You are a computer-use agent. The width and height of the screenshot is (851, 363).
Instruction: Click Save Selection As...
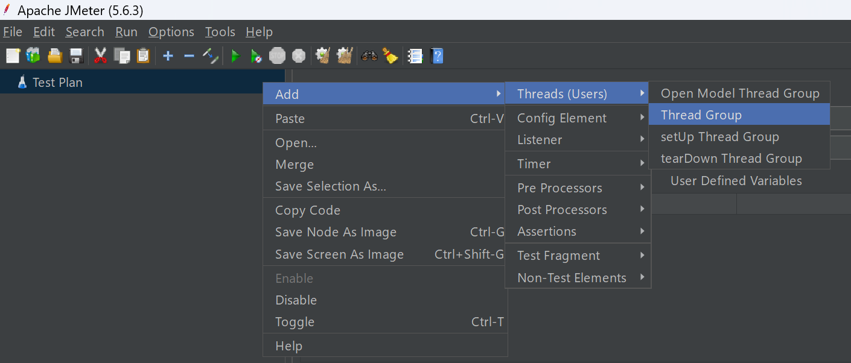coord(385,186)
